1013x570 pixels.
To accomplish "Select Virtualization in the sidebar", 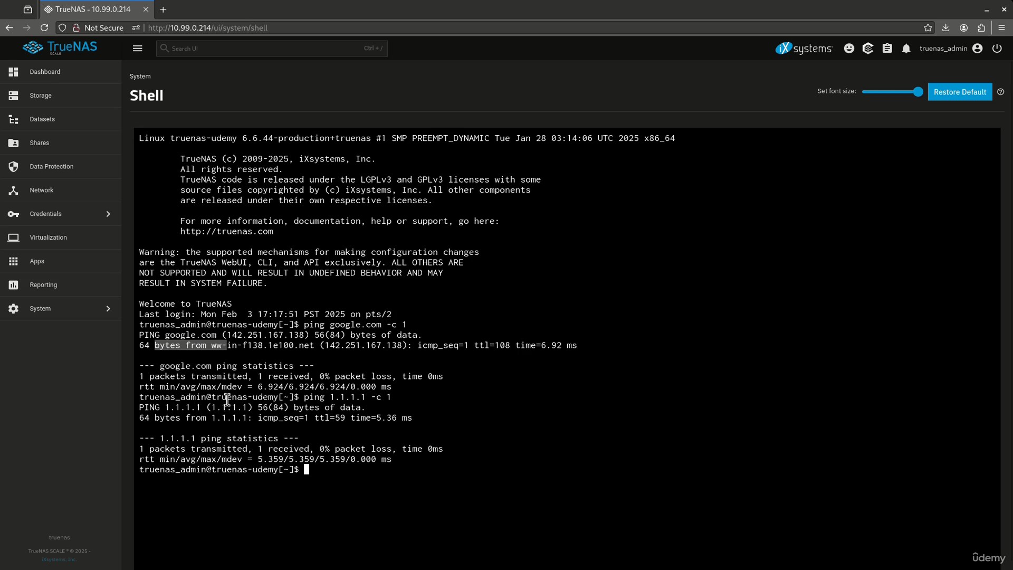I will [x=61, y=237].
